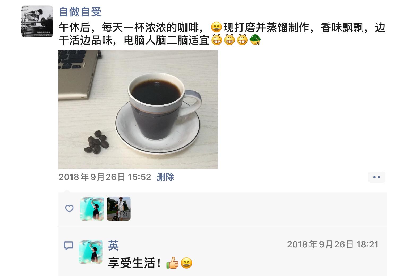Open the coffee cup photo
Image resolution: width=408 pixels, height=276 pixels.
point(138,109)
